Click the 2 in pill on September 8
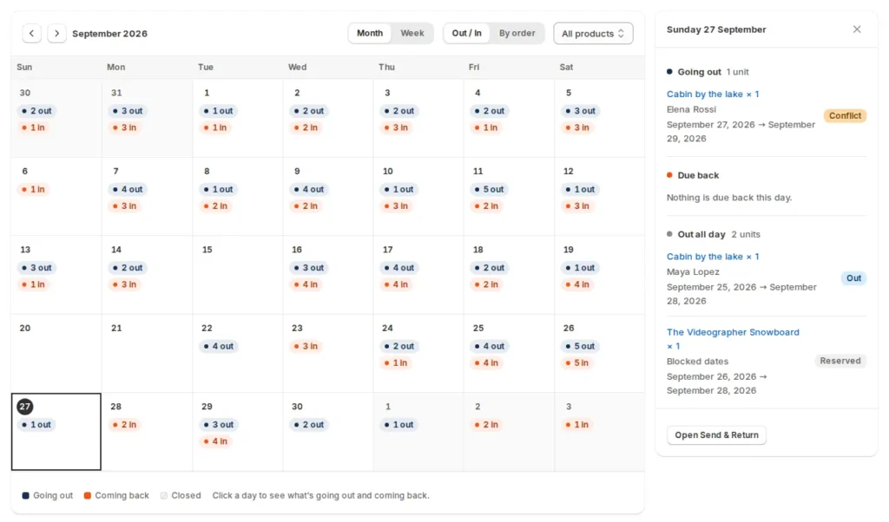This screenshot has height=522, width=889. pyautogui.click(x=215, y=206)
